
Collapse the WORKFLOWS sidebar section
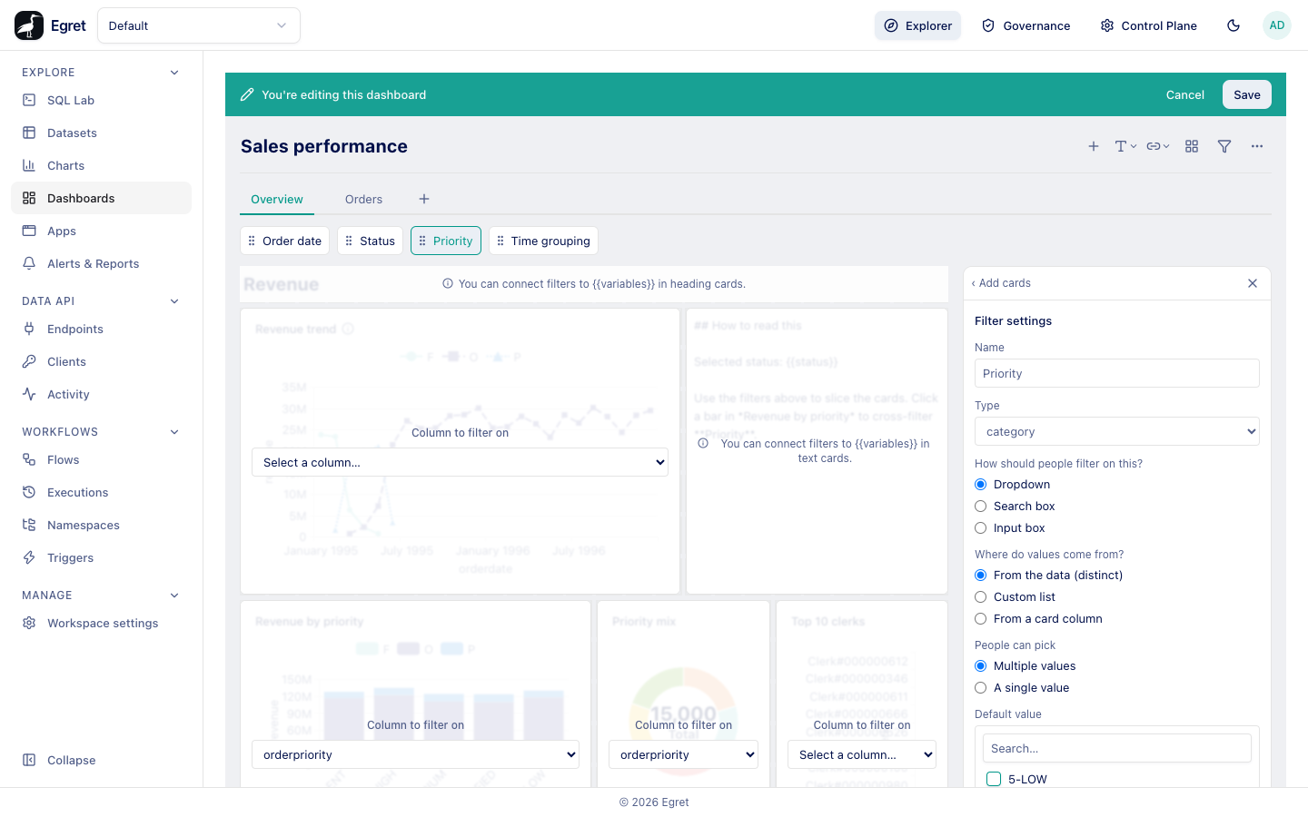click(x=174, y=432)
